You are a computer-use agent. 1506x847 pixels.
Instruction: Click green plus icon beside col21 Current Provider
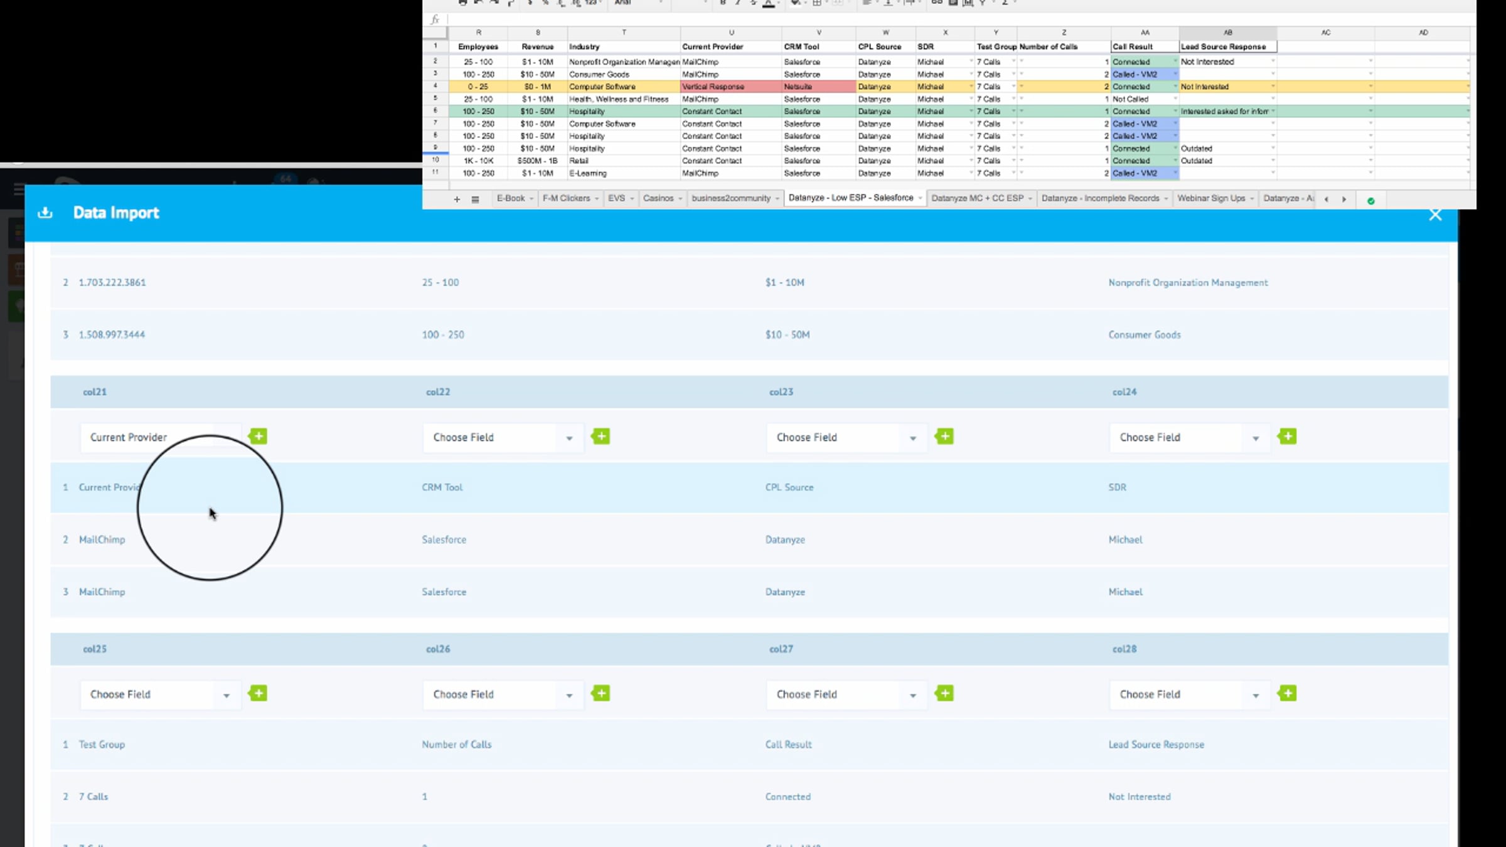click(x=258, y=437)
